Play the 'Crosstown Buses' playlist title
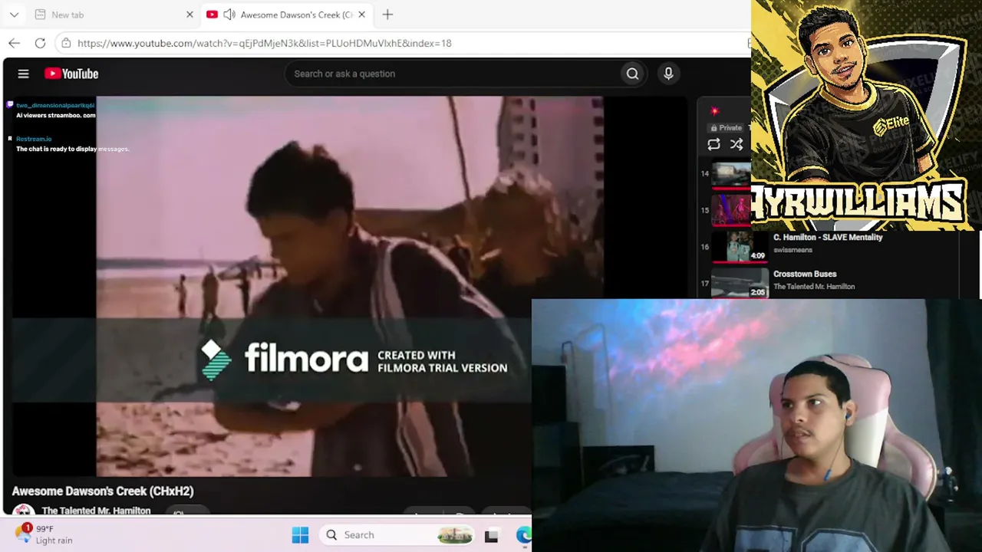 click(805, 274)
